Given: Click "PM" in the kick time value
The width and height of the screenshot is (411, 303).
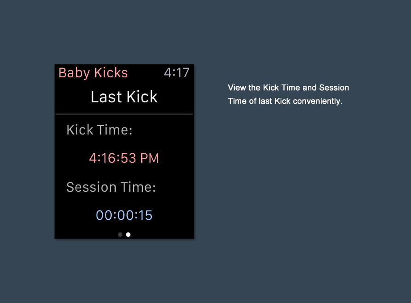Looking at the screenshot, I should coord(150,158).
